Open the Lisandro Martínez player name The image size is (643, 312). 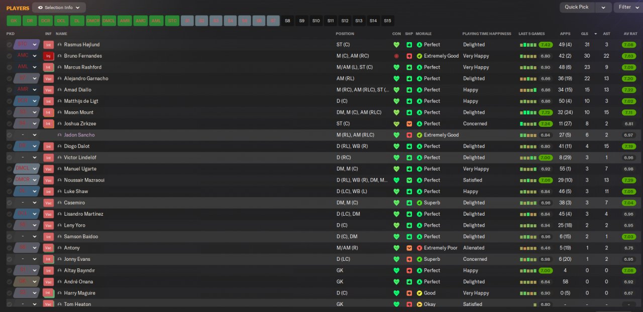click(x=83, y=214)
